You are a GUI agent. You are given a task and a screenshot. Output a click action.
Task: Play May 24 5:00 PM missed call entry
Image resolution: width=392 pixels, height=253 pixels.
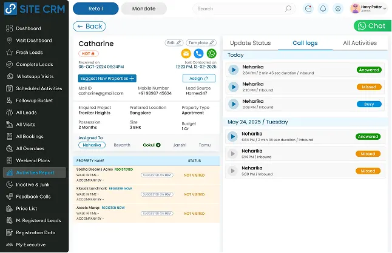(232, 171)
